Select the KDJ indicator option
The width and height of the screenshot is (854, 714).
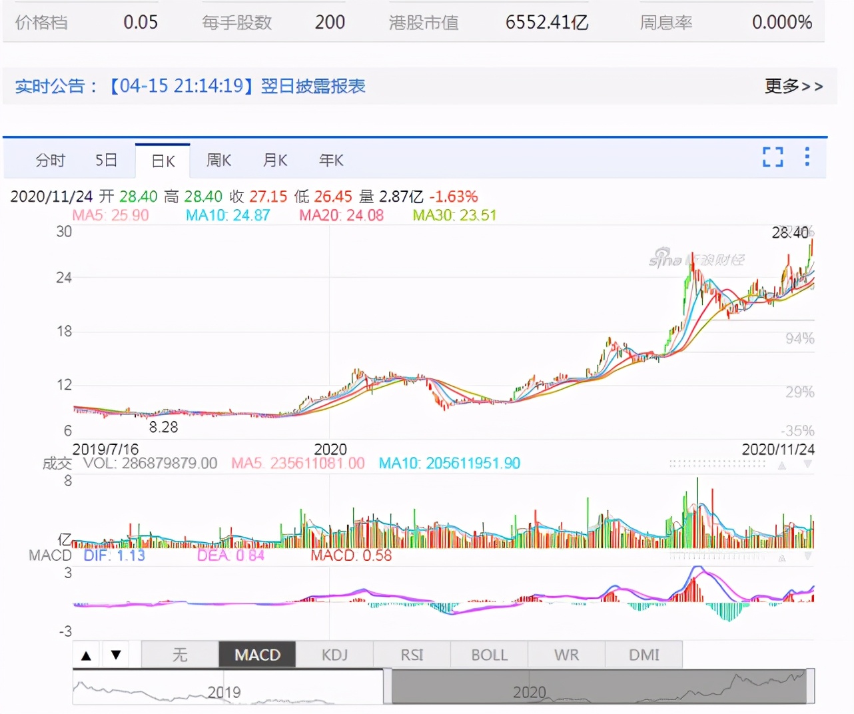[x=334, y=655]
